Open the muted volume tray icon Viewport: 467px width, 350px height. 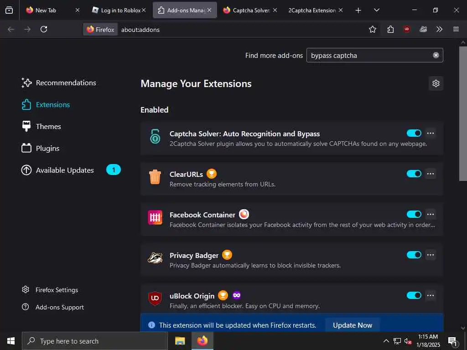[408, 341]
